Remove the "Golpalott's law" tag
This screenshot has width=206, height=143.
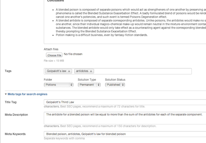coord(69,71)
